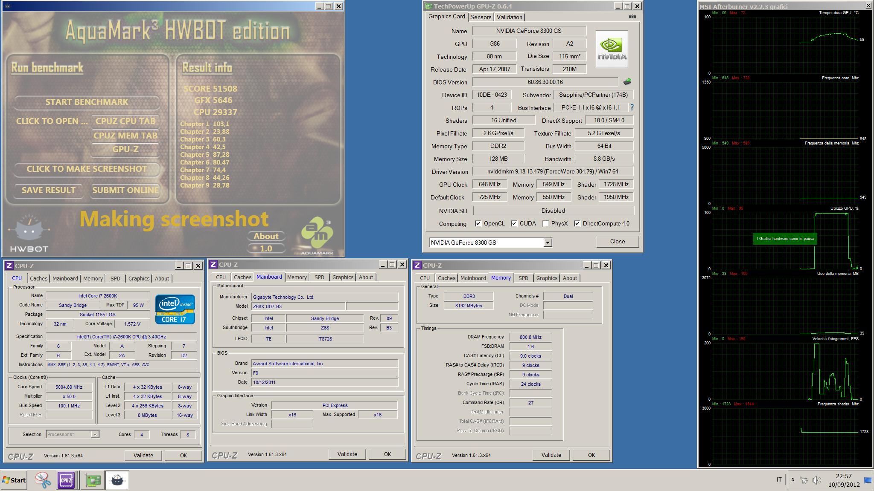Viewport: 874px width, 491px height.
Task: Click OK in the middle CPU-Z window
Action: [x=387, y=454]
